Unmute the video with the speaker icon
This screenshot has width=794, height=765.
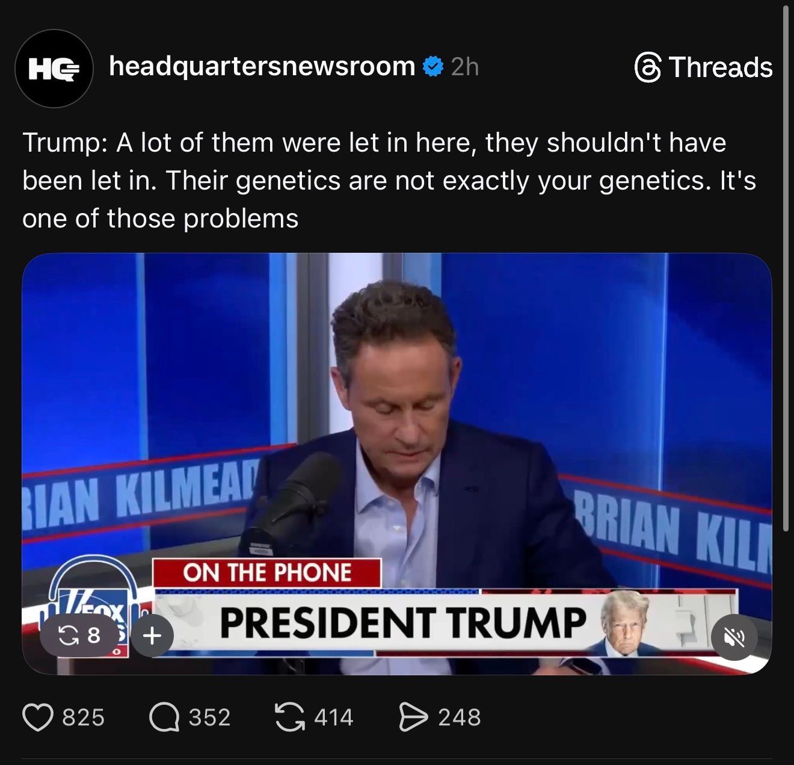coord(734,637)
